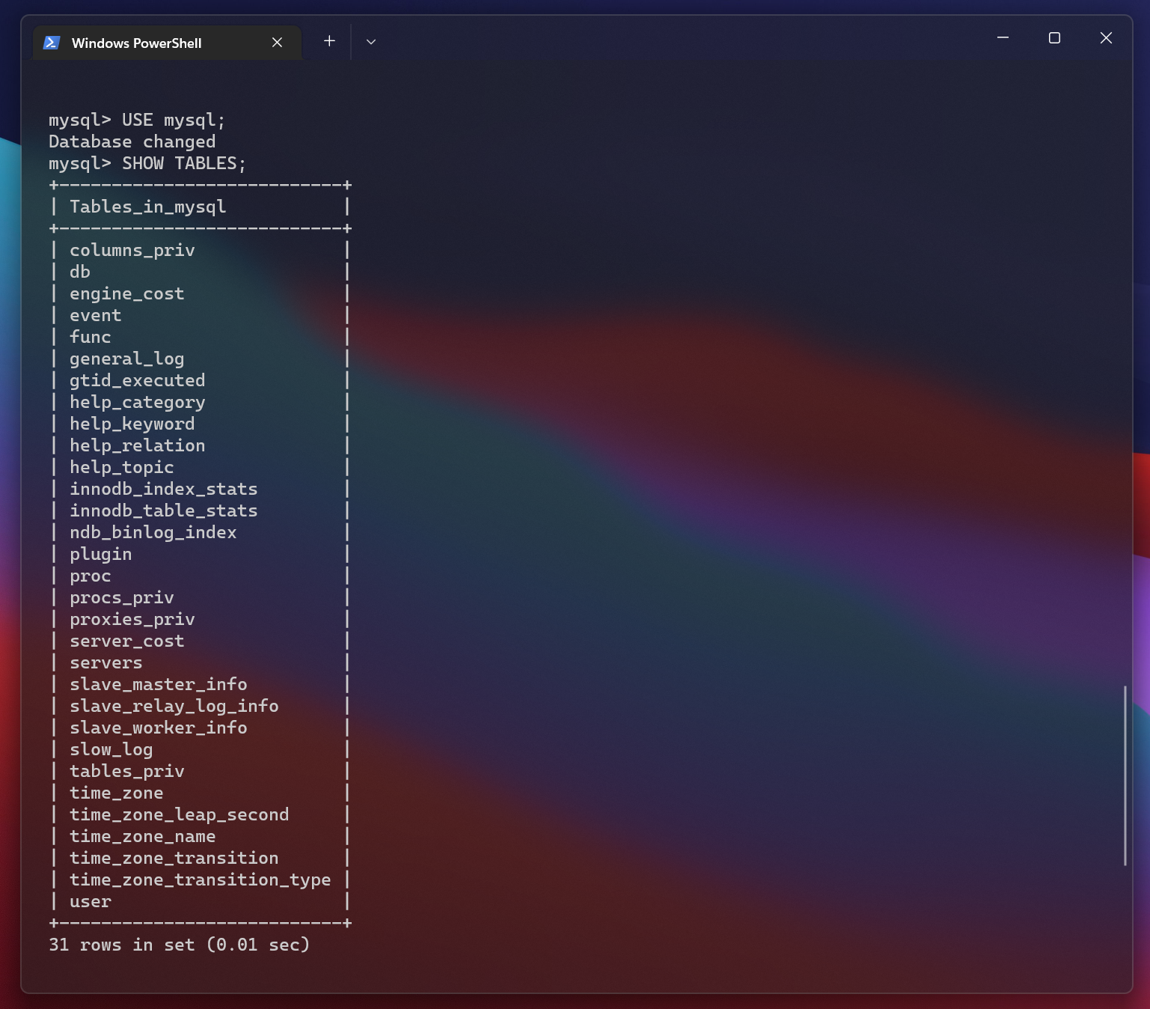The height and width of the screenshot is (1009, 1150).
Task: Click the PowerShell icon in the tab
Action: coord(52,43)
